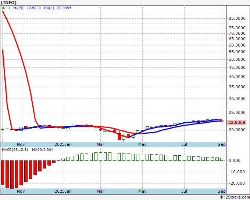This screenshot has height=200, width=250.
Task: Click the 75.0000 price axis label
Action: coord(237,28)
